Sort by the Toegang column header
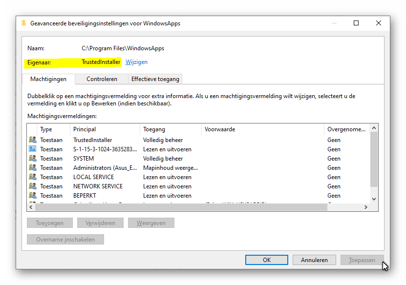This screenshot has width=406, height=285. [171, 129]
